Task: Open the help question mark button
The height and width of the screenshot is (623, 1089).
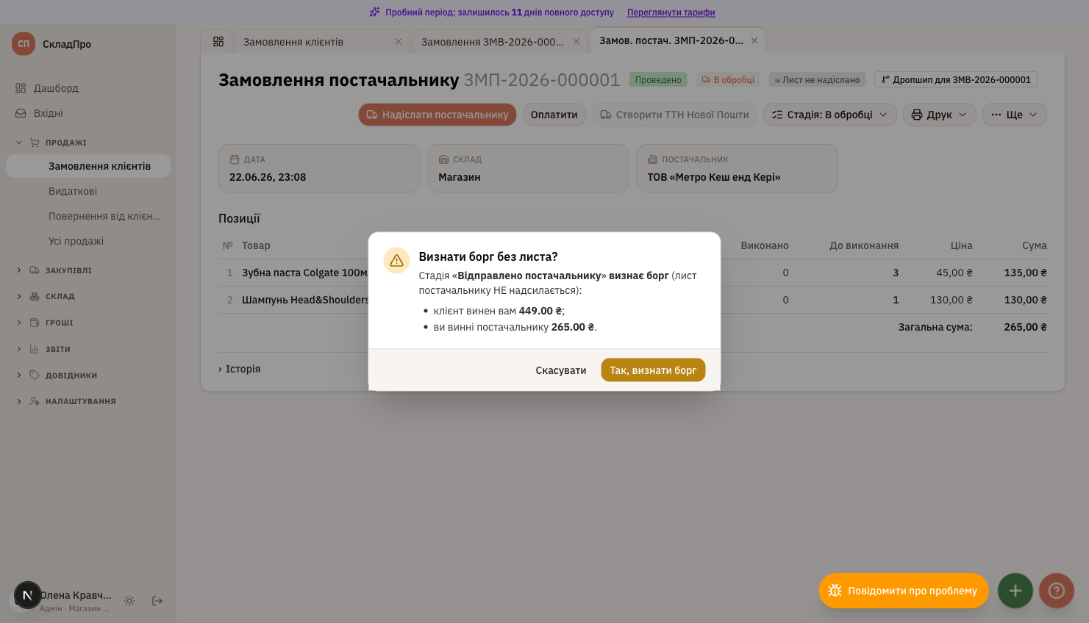Action: pos(1057,591)
